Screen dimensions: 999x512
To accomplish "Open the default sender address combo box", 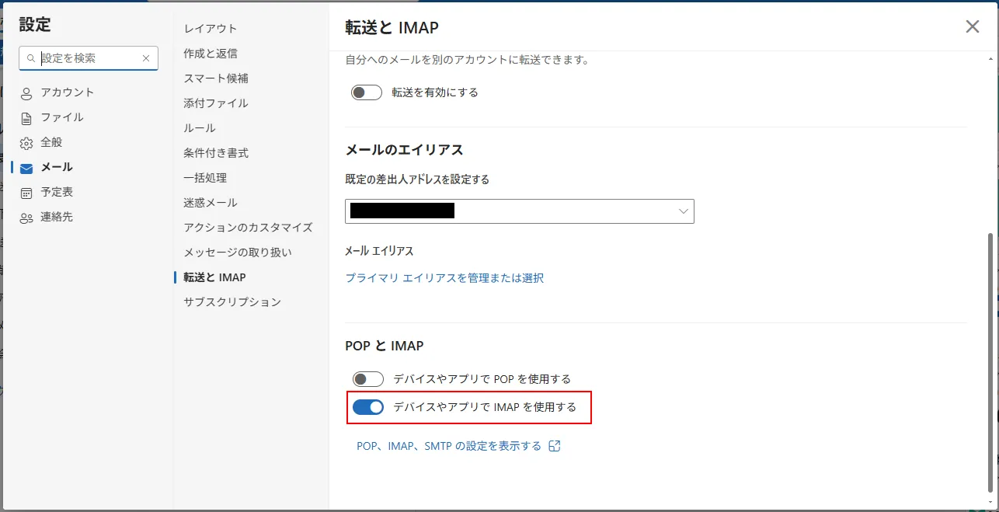I will tap(519, 211).
